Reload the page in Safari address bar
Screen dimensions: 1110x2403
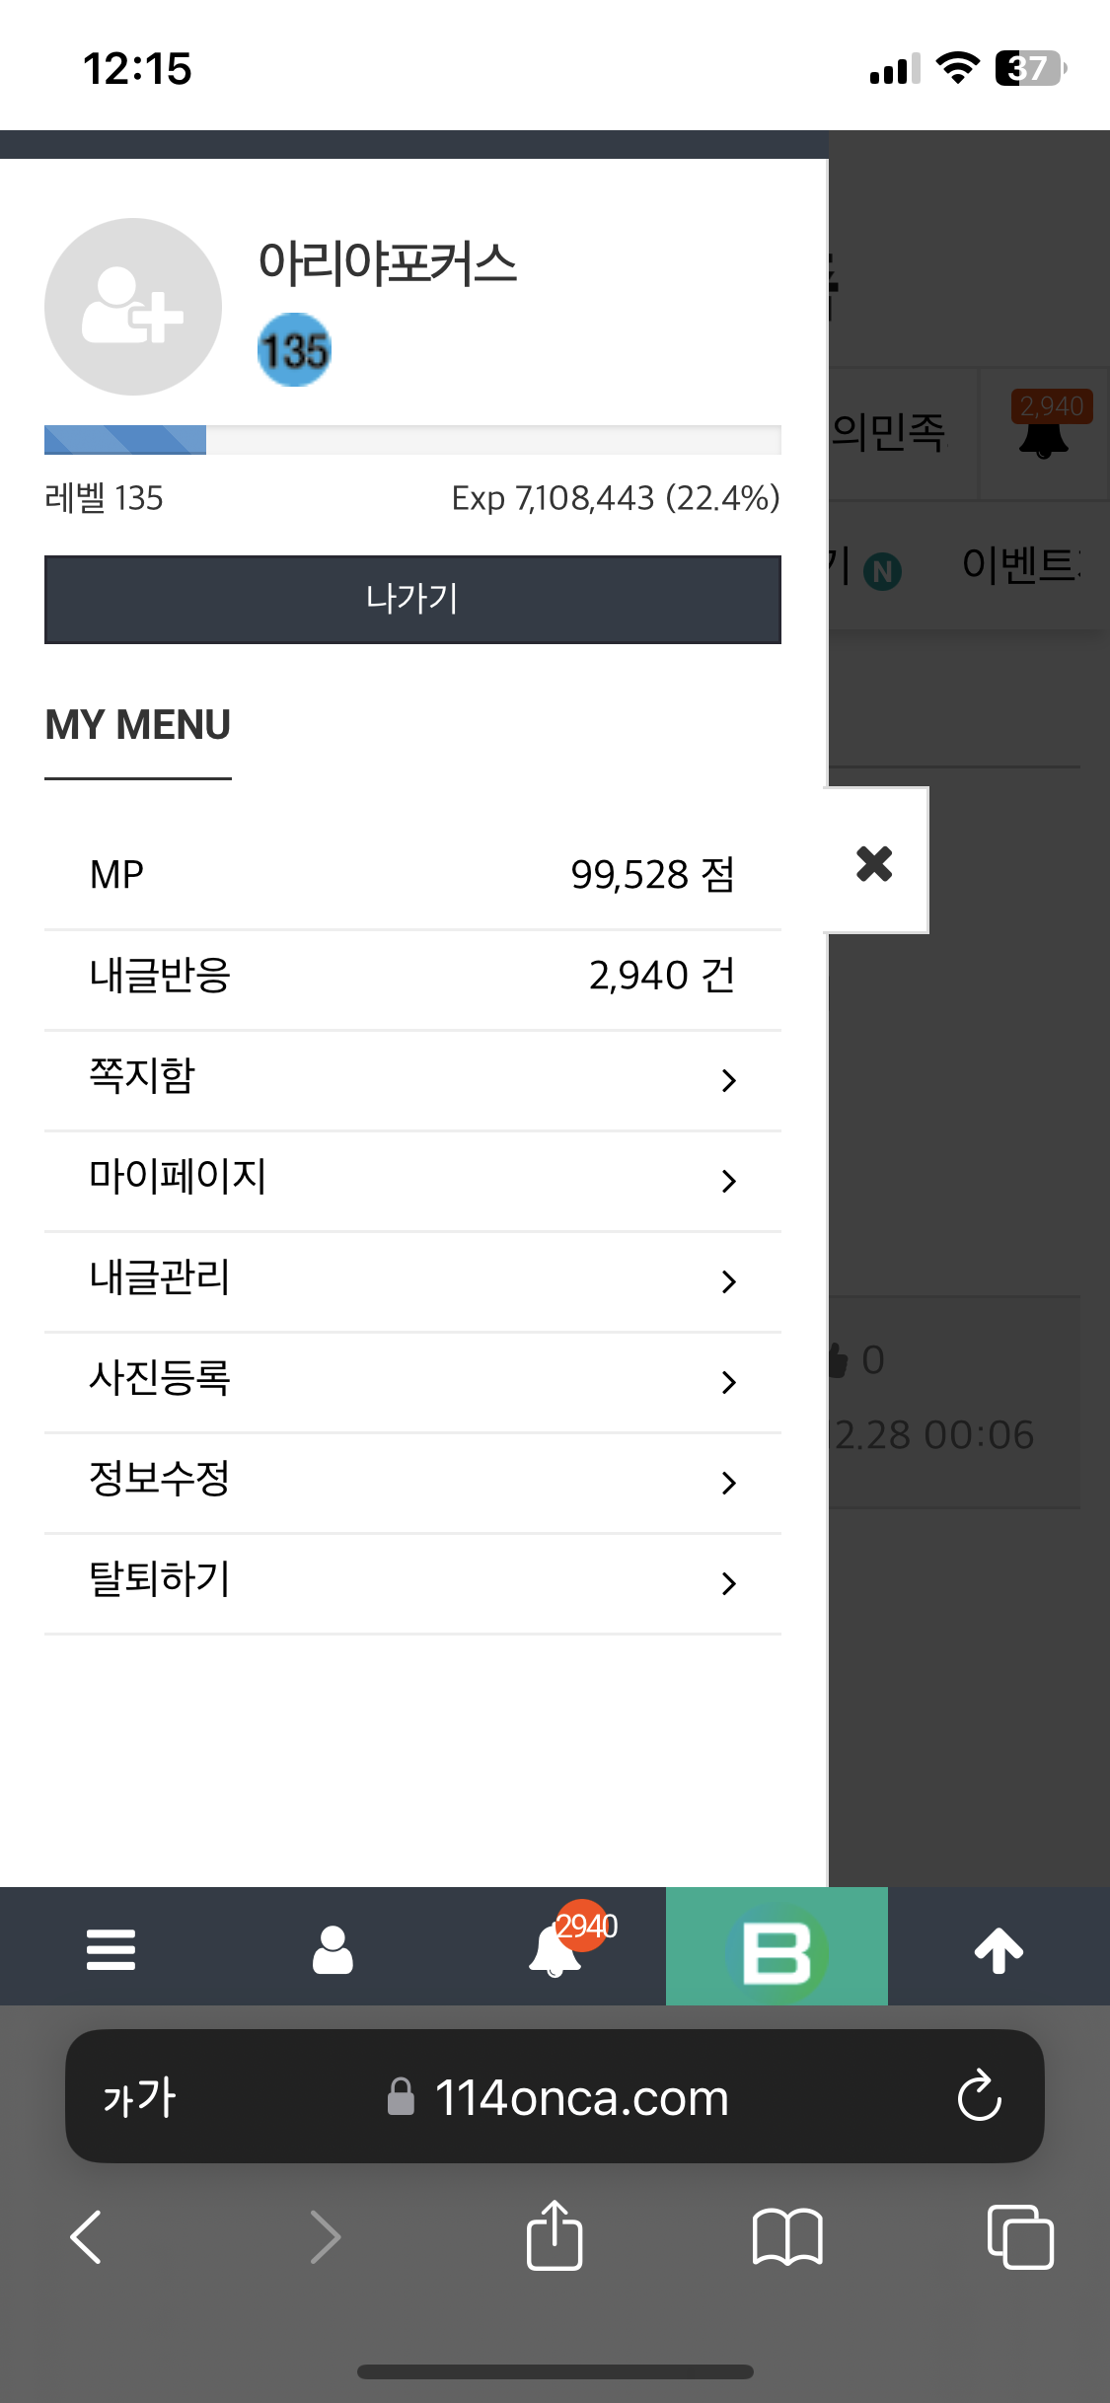coord(979,2096)
